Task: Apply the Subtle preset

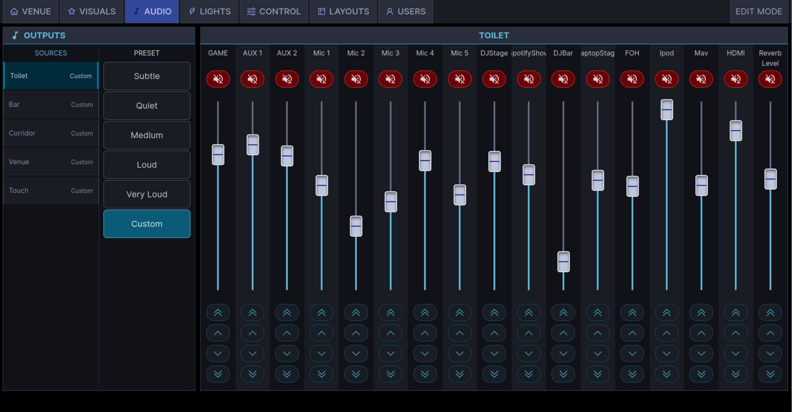Action: 147,76
